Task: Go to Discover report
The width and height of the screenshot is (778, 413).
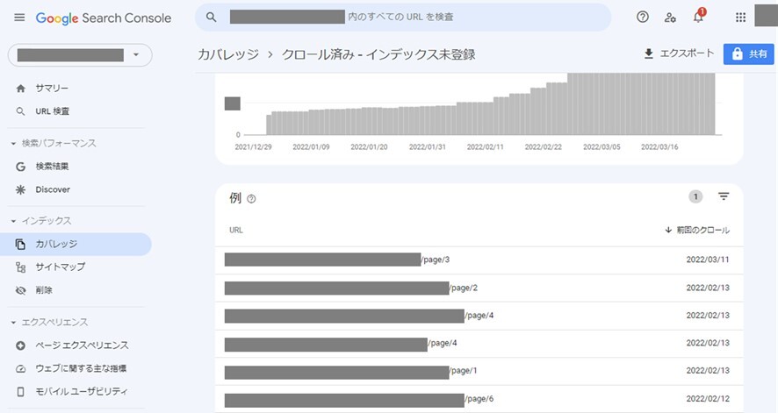Action: tap(53, 189)
